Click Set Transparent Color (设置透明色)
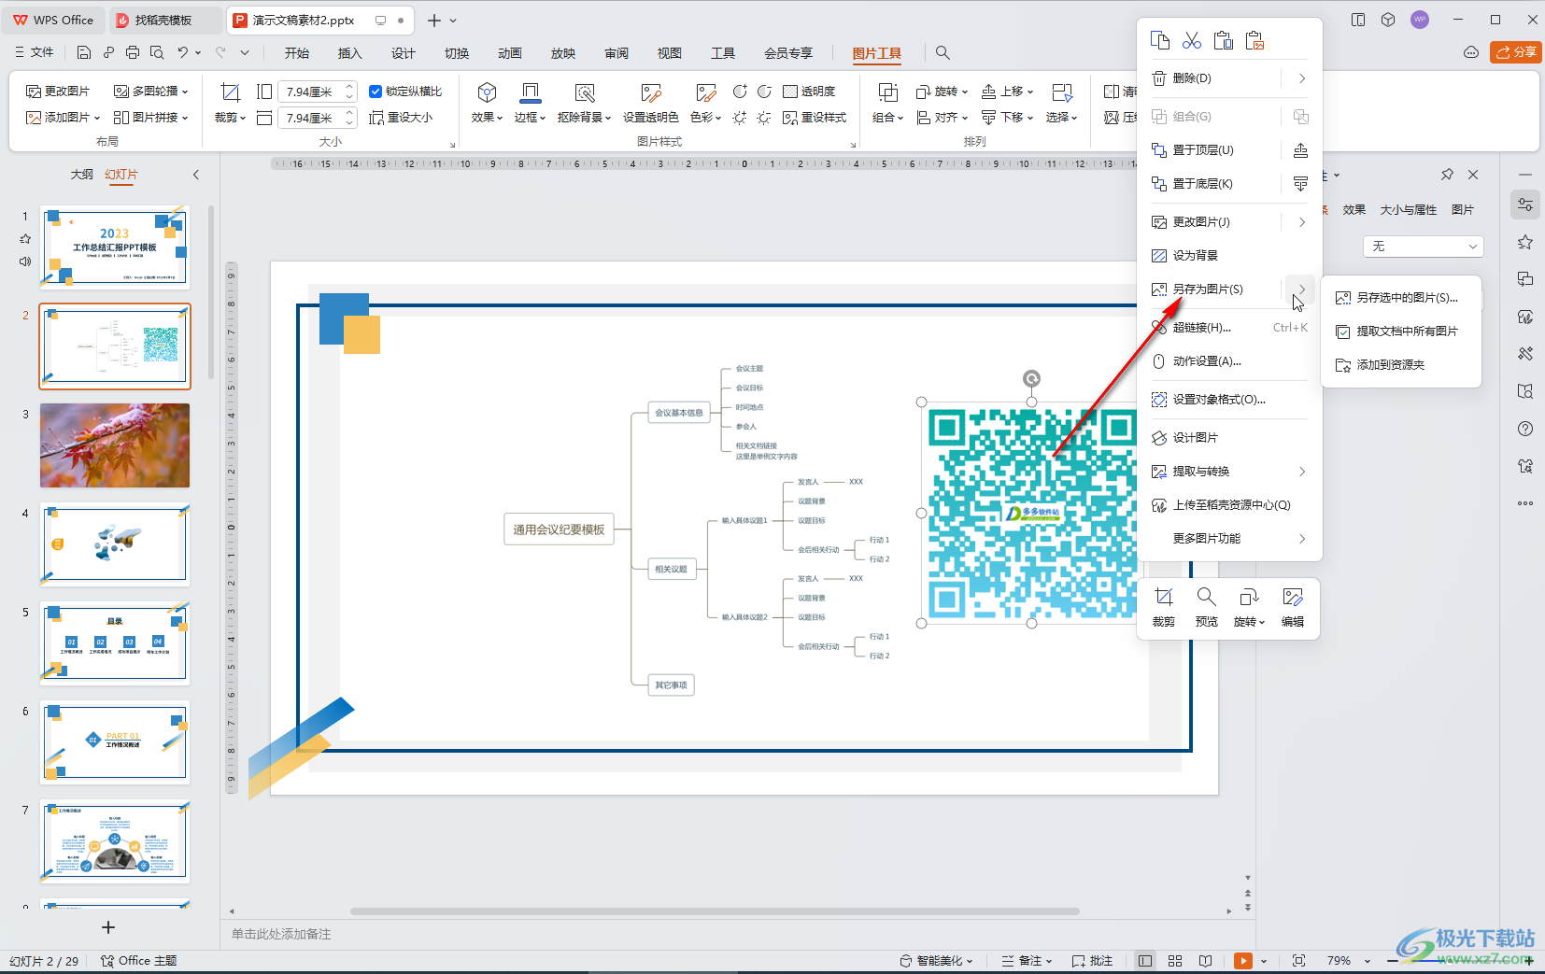This screenshot has height=974, width=1545. pyautogui.click(x=651, y=103)
